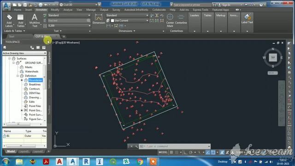Open the Analyze ribbon tab
The height and width of the screenshot is (166, 295).
pyautogui.click(x=68, y=10)
